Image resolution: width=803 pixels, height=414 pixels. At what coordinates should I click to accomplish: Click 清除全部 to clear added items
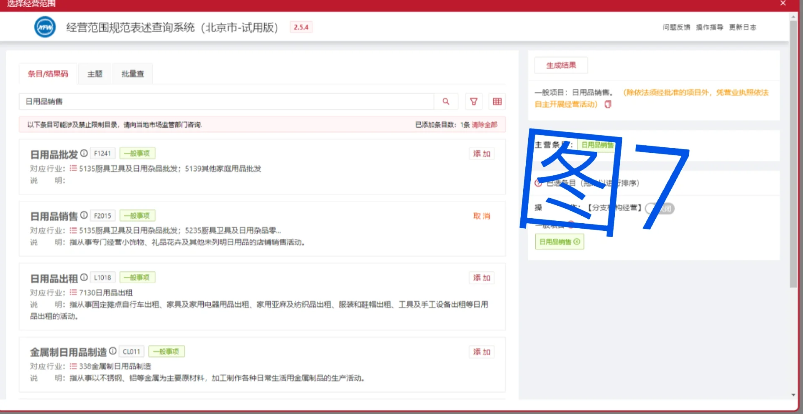[484, 125]
